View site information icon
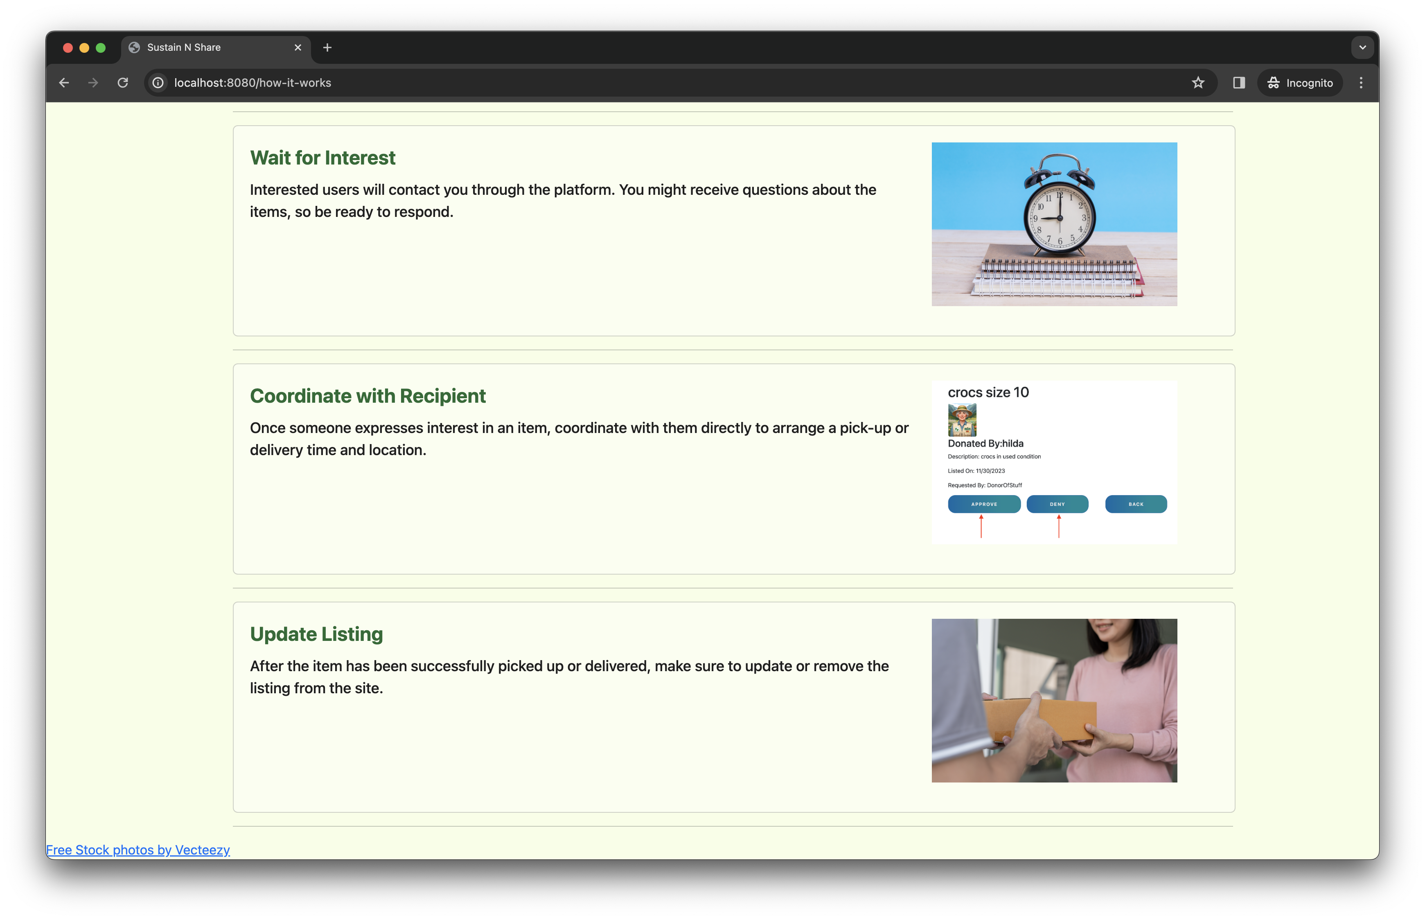The image size is (1425, 920). (x=158, y=83)
